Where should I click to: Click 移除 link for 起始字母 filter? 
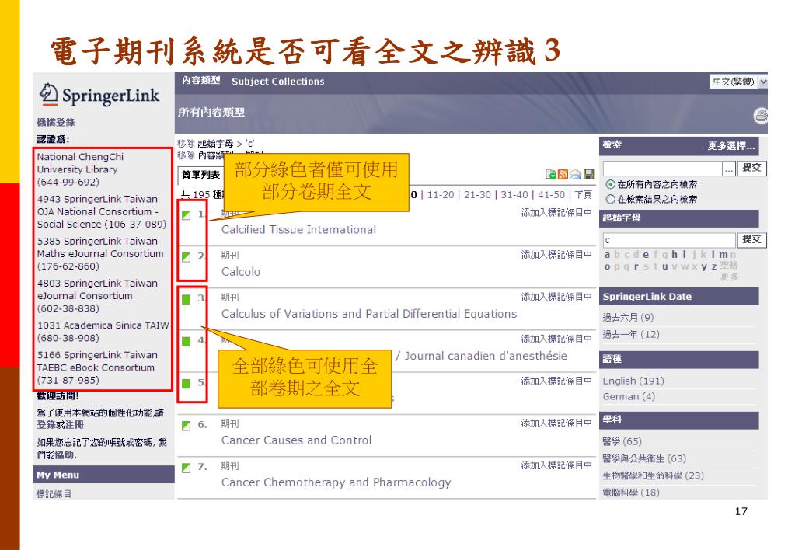click(x=186, y=144)
